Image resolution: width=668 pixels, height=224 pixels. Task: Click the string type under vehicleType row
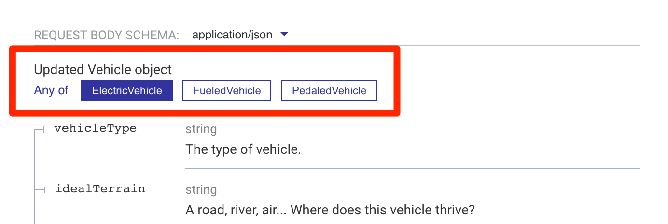[x=201, y=129]
